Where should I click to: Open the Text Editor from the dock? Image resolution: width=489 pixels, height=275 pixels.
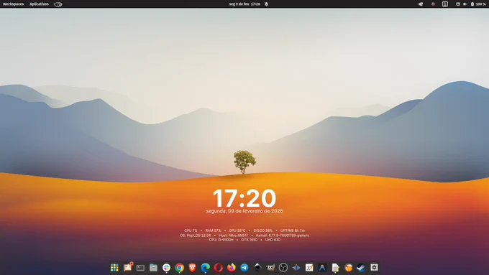coord(335,268)
